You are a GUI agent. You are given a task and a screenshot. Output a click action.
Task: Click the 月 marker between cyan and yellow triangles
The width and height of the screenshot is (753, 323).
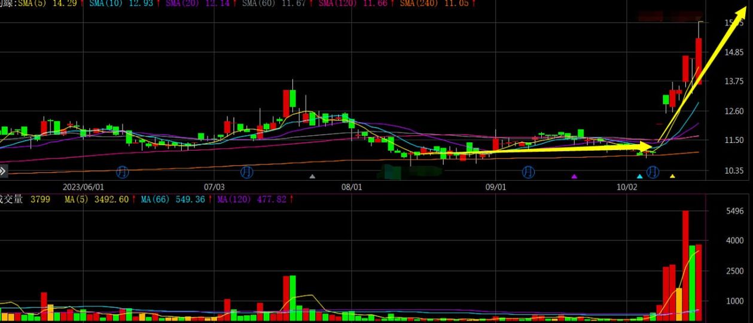653,172
